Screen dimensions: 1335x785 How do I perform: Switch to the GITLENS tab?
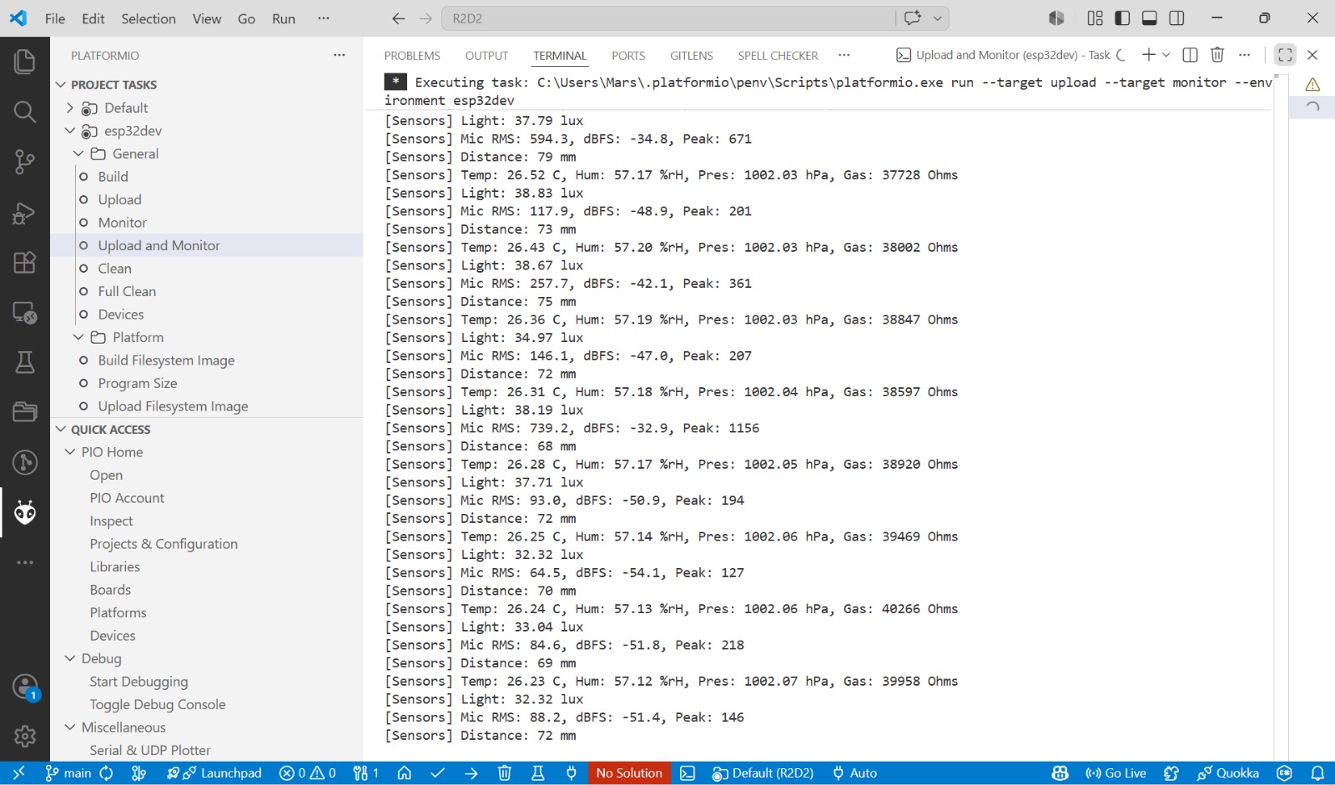click(692, 56)
